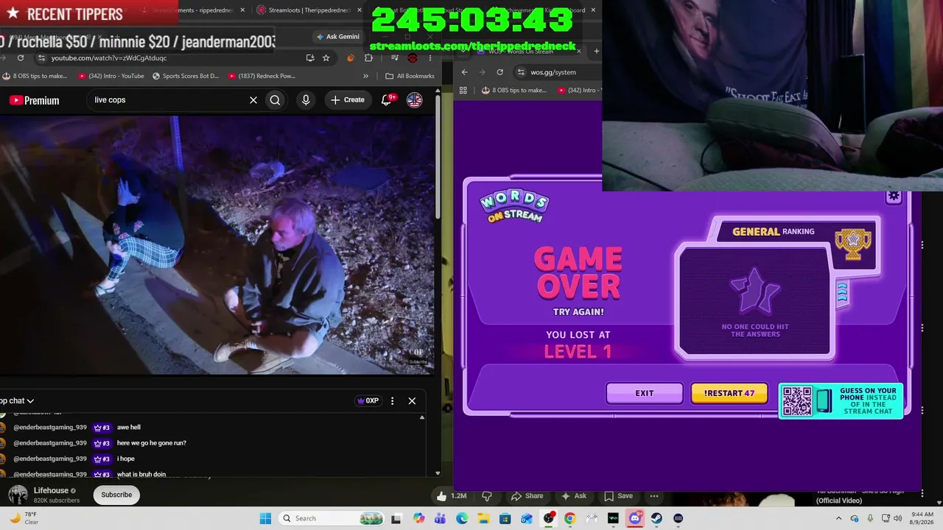Go back in the wos.gg browser window
This screenshot has width=943, height=530.
[464, 72]
